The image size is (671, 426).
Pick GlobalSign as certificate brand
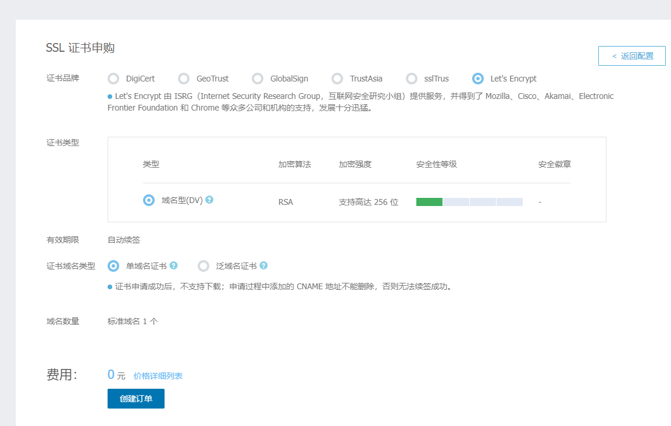[x=258, y=79]
